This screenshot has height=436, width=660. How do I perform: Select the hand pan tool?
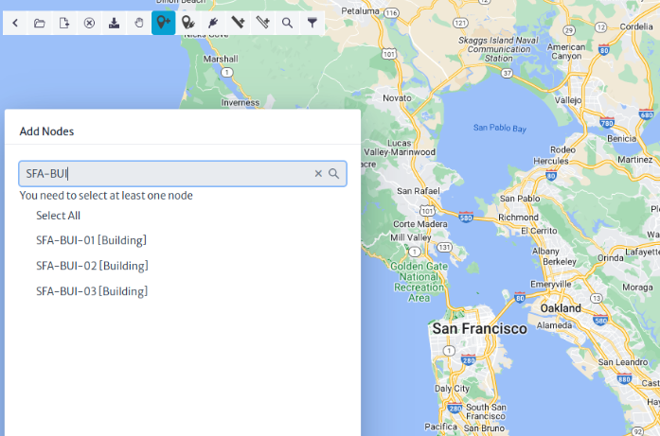tap(139, 23)
